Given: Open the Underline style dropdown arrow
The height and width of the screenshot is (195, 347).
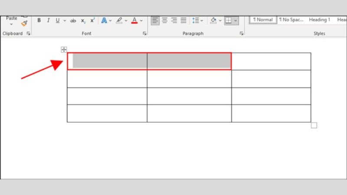Looking at the screenshot, I should pyautogui.click(x=65, y=20).
